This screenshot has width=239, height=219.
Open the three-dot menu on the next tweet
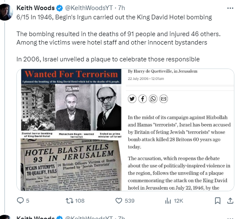[230, 218]
